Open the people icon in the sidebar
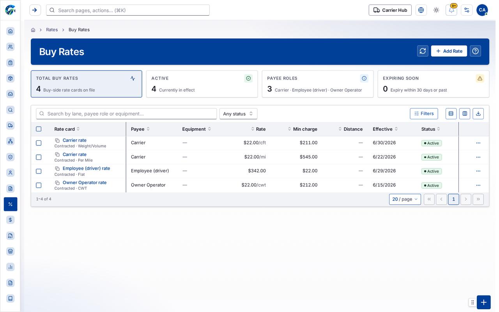499x312 pixels. (11, 47)
